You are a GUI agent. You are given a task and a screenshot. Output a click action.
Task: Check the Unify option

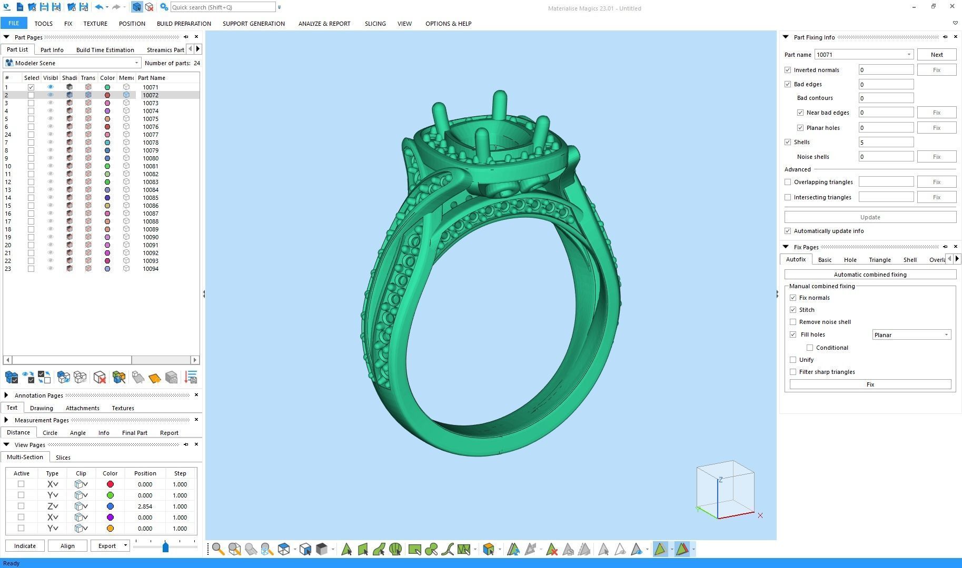coord(793,360)
